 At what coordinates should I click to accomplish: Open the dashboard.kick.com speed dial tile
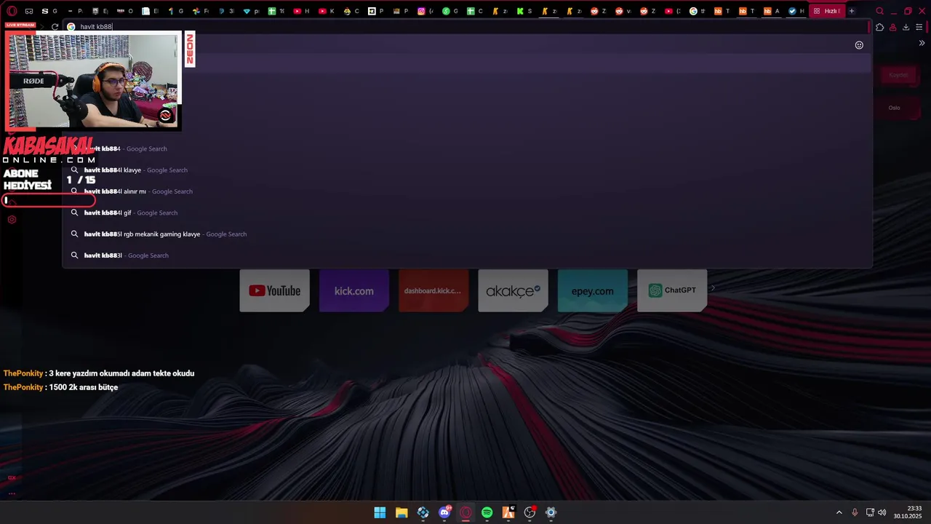click(x=433, y=290)
